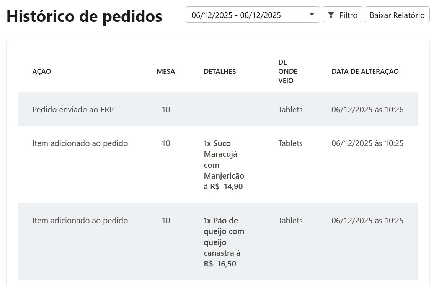Viewport: 434px width, 286px height.
Task: Click Tablets source in the Pão de queijo row
Action: [x=290, y=221]
